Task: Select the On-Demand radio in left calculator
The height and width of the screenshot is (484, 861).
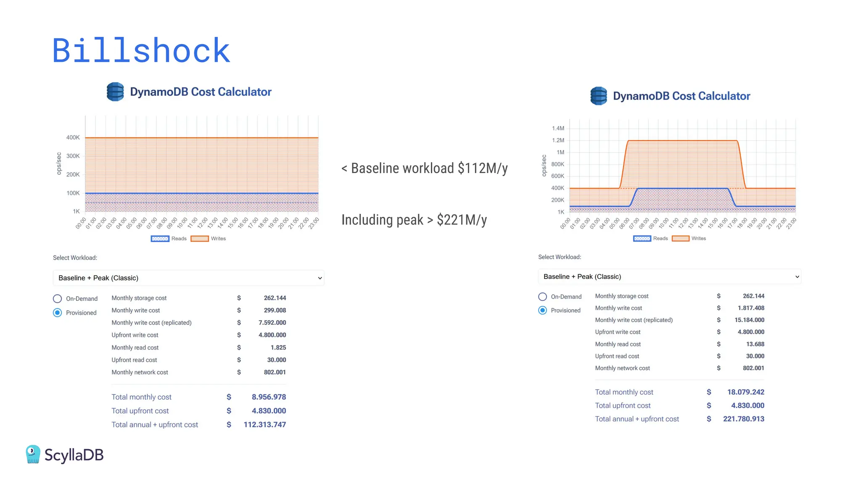Action: tap(58, 299)
